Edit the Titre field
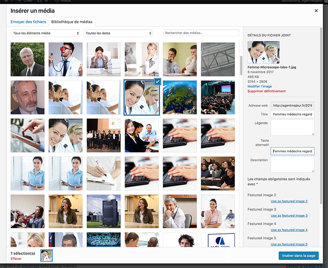328x268 pixels. click(293, 114)
